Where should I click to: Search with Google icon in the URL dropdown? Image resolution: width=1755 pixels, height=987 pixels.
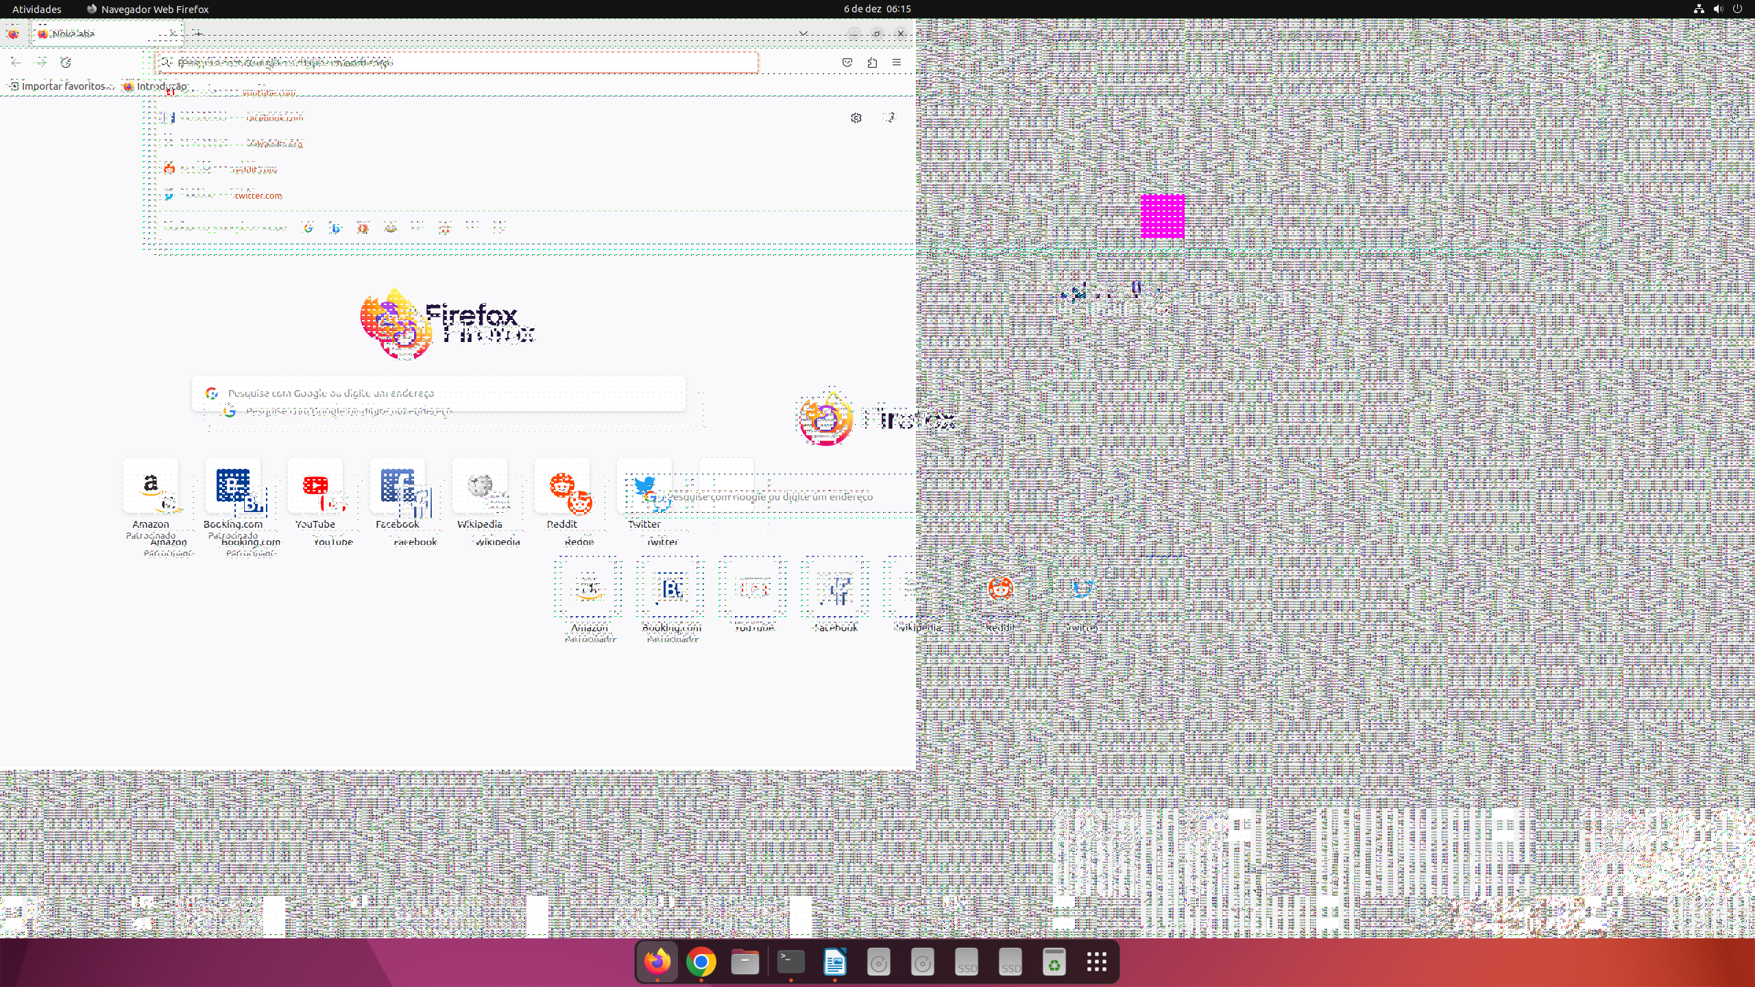[x=308, y=228]
